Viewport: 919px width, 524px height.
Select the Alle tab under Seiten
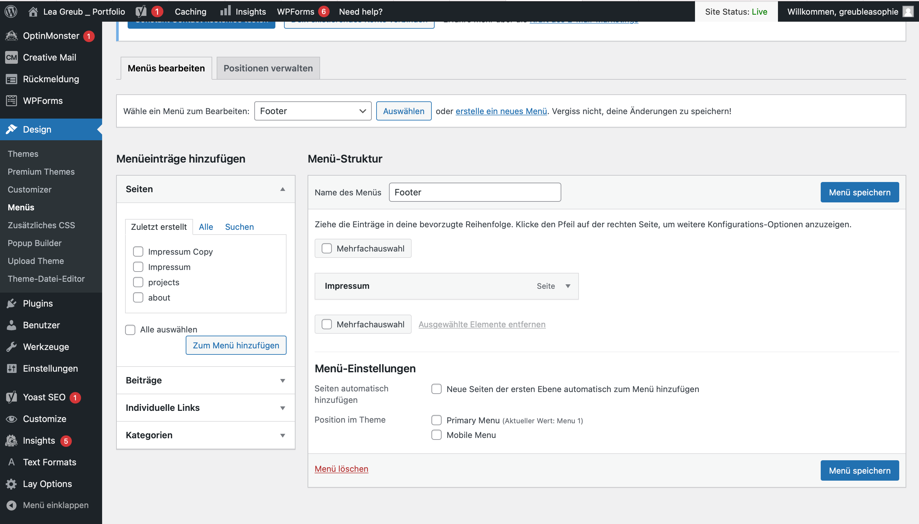(206, 227)
